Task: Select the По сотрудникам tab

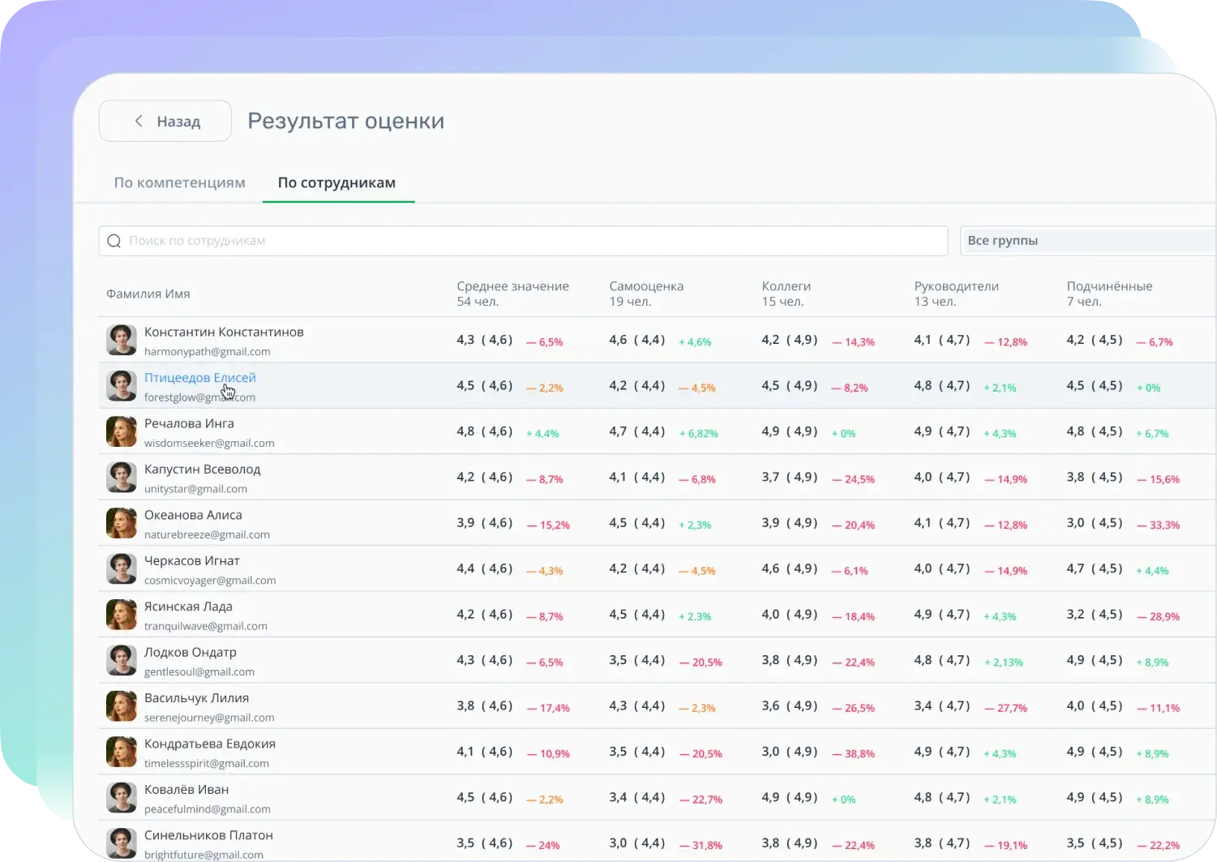Action: point(336,182)
